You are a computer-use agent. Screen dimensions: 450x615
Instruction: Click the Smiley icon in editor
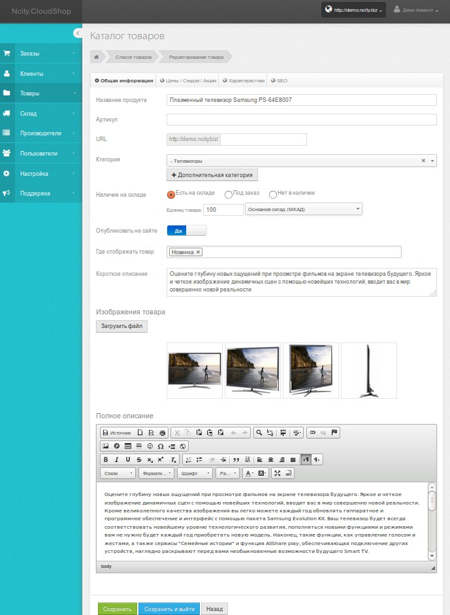click(150, 446)
